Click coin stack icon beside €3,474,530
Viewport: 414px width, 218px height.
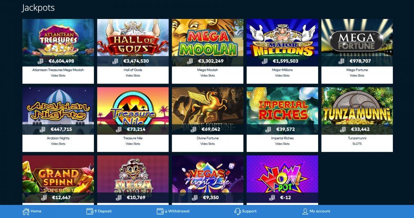pos(115,61)
